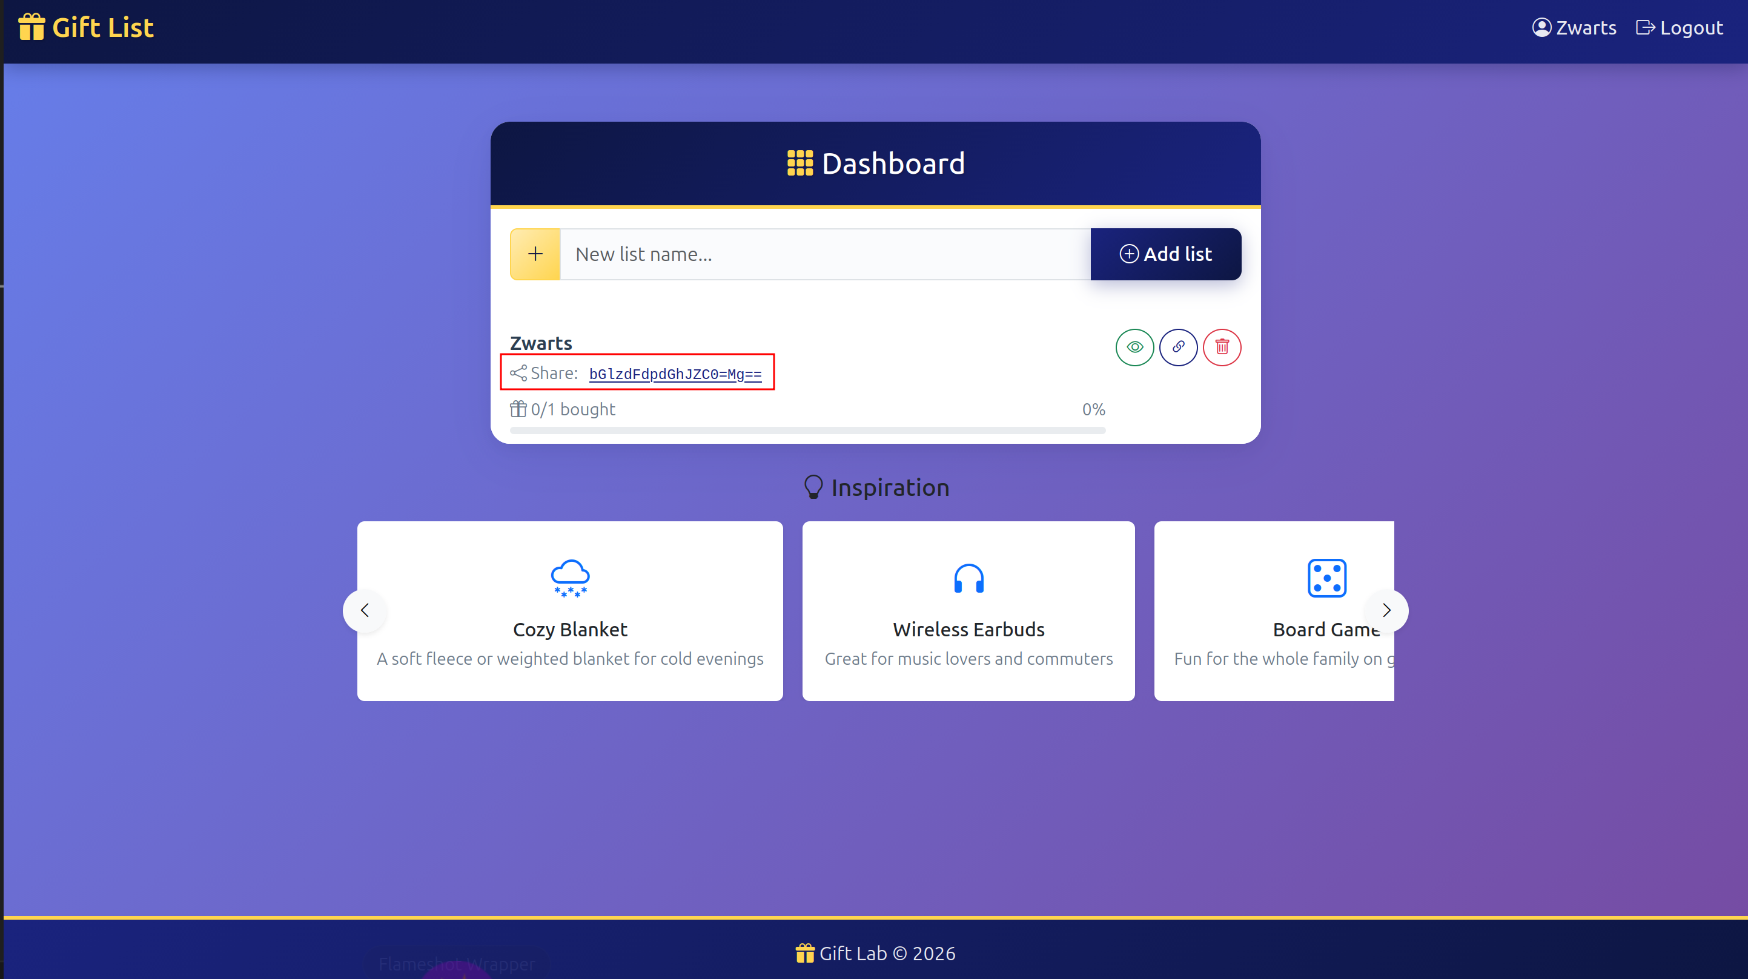Click the Wireless Earbuds headphones icon
1748x979 pixels.
tap(968, 578)
